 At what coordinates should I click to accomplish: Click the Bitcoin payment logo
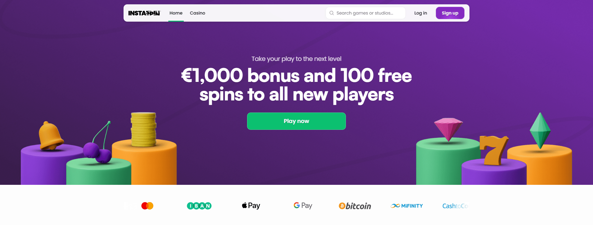[355, 206]
